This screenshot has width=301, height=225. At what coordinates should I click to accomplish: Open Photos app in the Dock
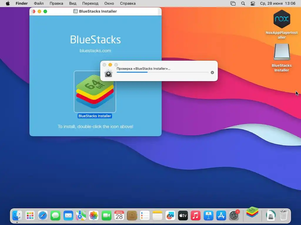tap(94, 216)
